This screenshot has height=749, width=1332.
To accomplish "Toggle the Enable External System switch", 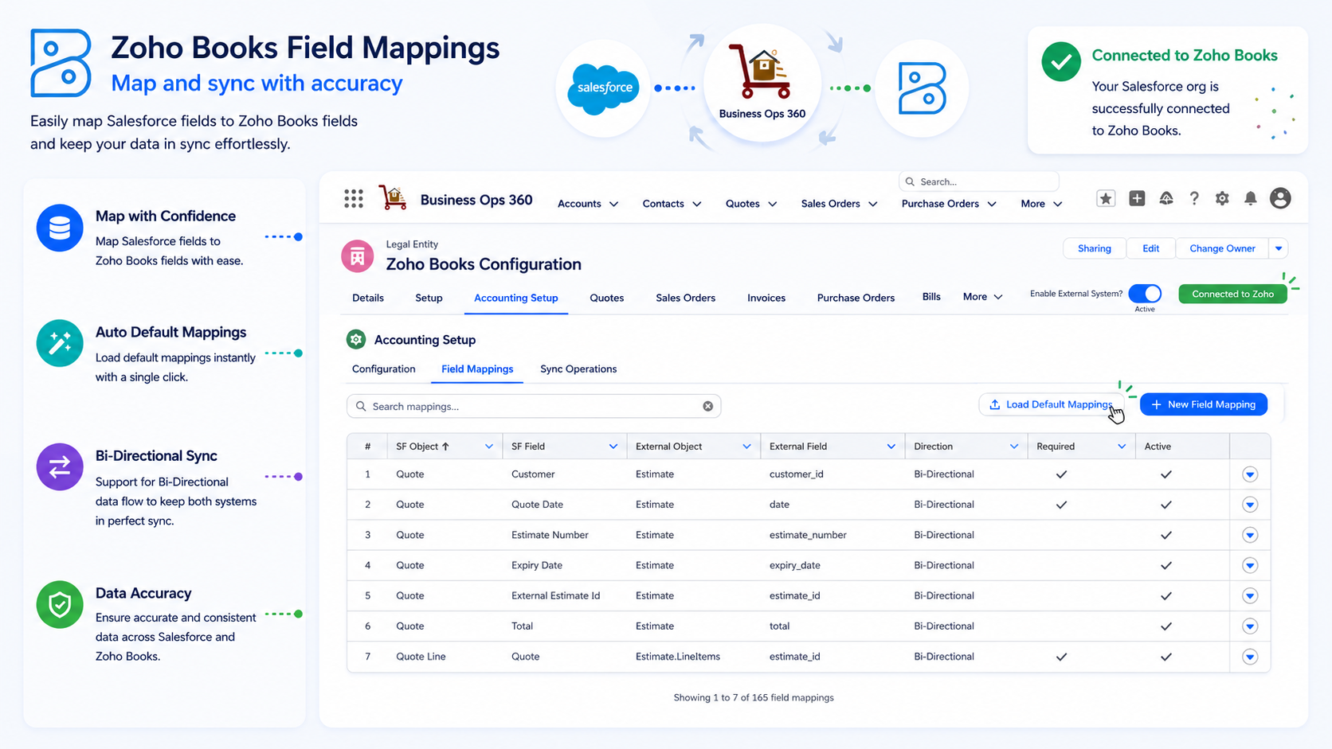I will [x=1145, y=293].
